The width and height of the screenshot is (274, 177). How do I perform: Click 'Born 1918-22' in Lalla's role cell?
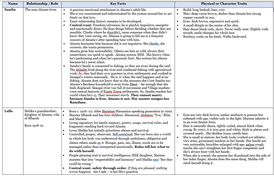pyautogui.click(x=34, y=126)
